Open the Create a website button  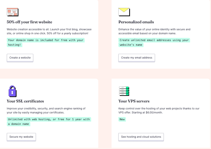[20, 58]
